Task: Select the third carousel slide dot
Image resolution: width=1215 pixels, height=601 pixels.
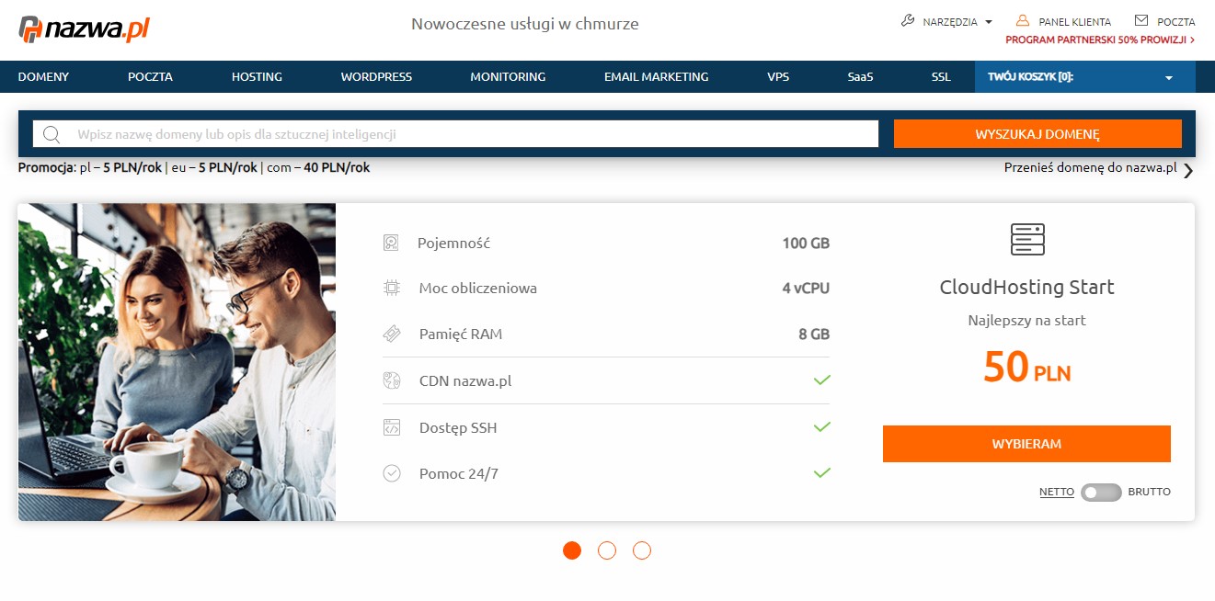Action: pyautogui.click(x=642, y=550)
